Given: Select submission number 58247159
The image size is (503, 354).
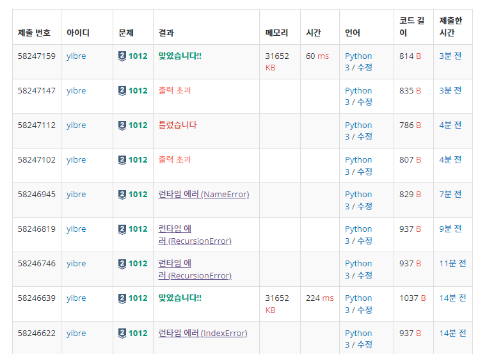Looking at the screenshot, I should pos(36,56).
